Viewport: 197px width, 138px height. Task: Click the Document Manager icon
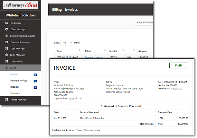click(x=6, y=42)
